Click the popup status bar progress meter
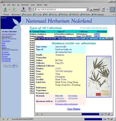The image size is (116, 121). click(91, 114)
